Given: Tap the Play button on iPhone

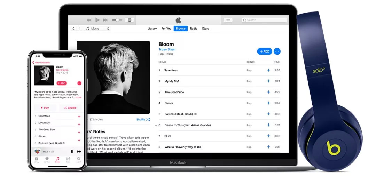Looking at the screenshot, I should click(45, 108).
